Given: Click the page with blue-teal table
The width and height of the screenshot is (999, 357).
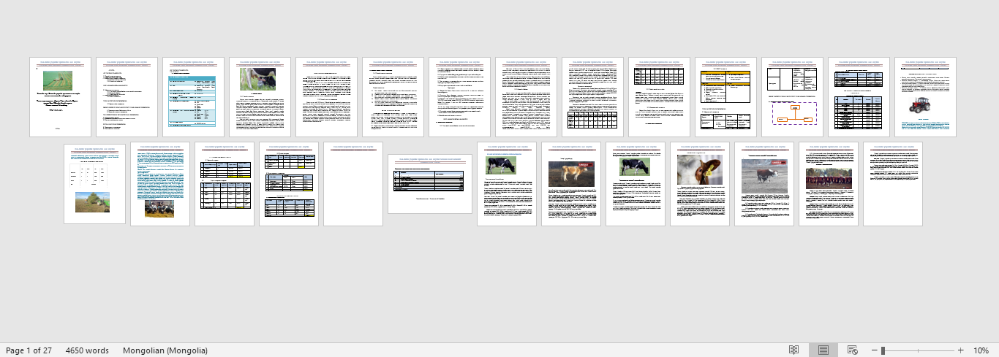Looking at the screenshot, I should click(x=193, y=97).
